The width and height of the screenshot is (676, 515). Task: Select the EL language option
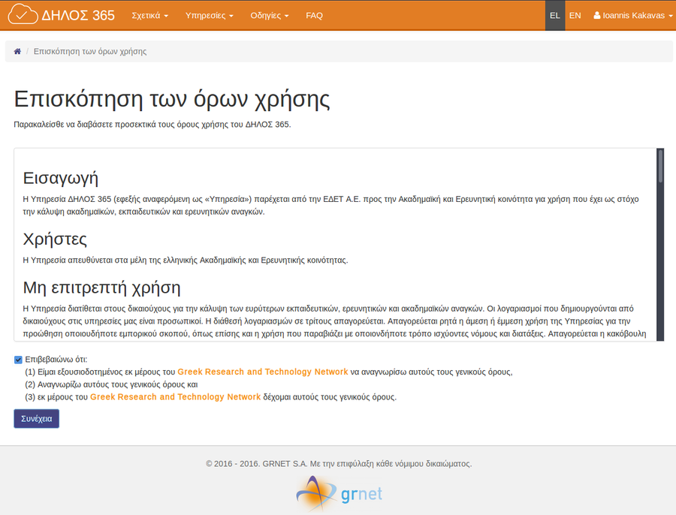point(555,15)
